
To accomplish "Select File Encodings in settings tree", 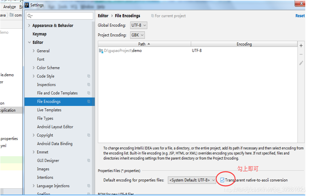I will [x=59, y=102].
